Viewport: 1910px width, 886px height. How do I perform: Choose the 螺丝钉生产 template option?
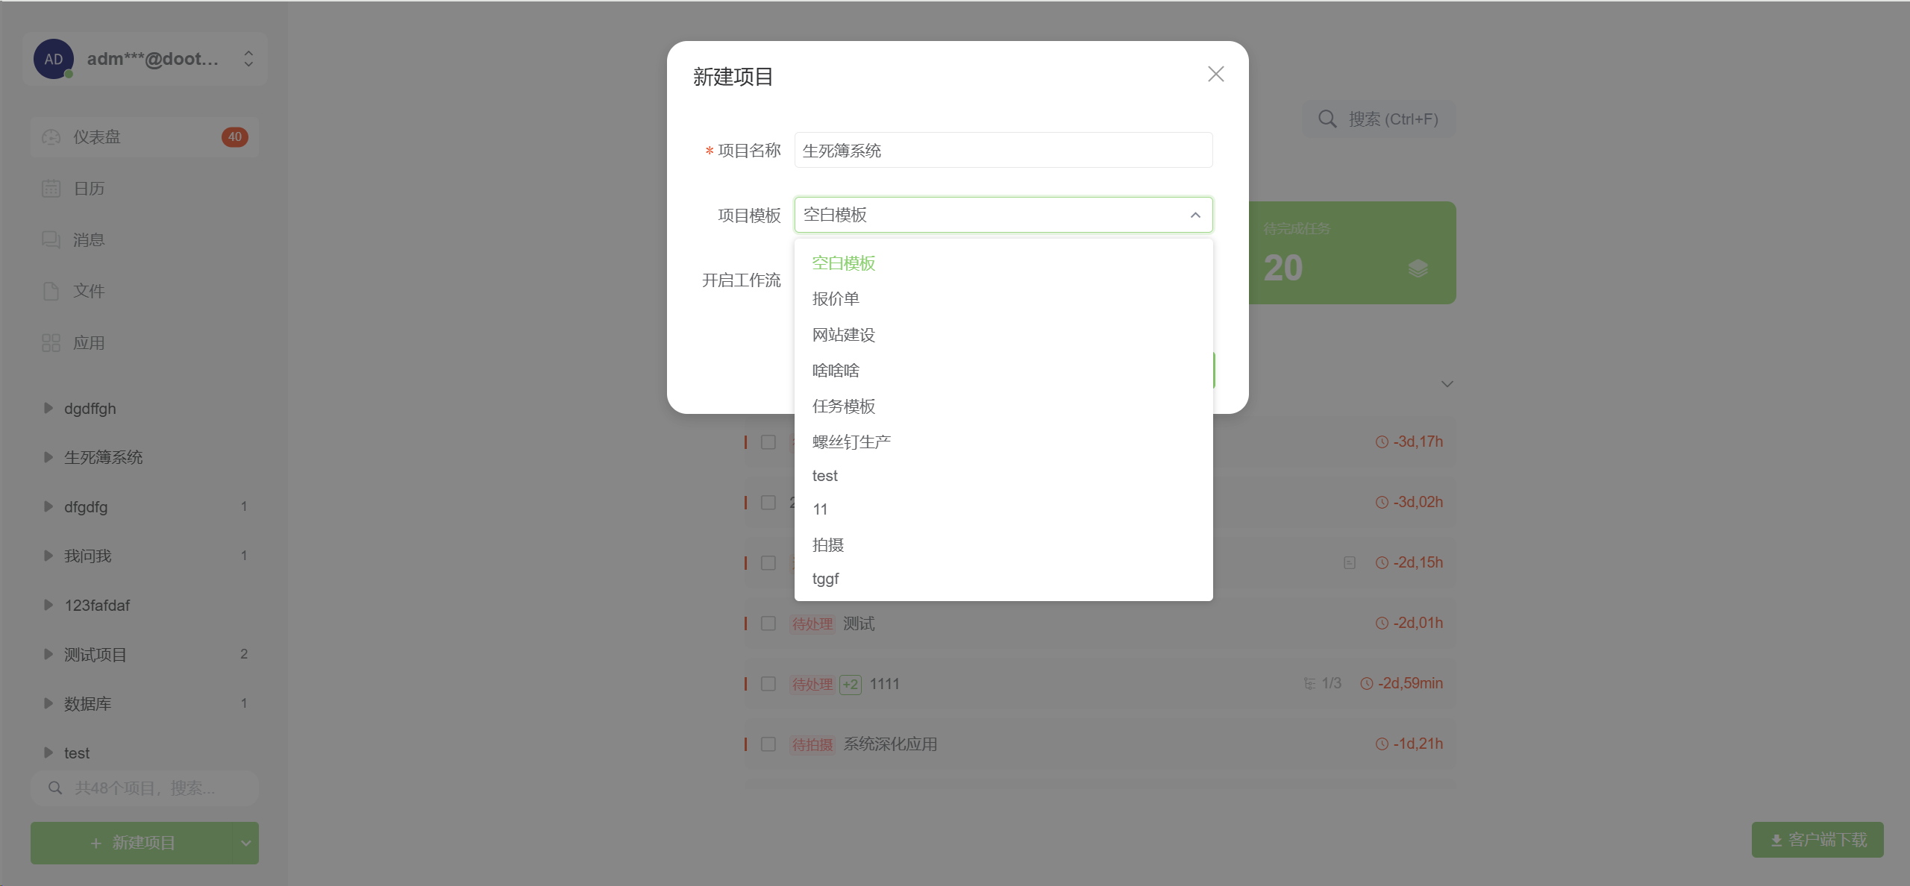pos(851,442)
